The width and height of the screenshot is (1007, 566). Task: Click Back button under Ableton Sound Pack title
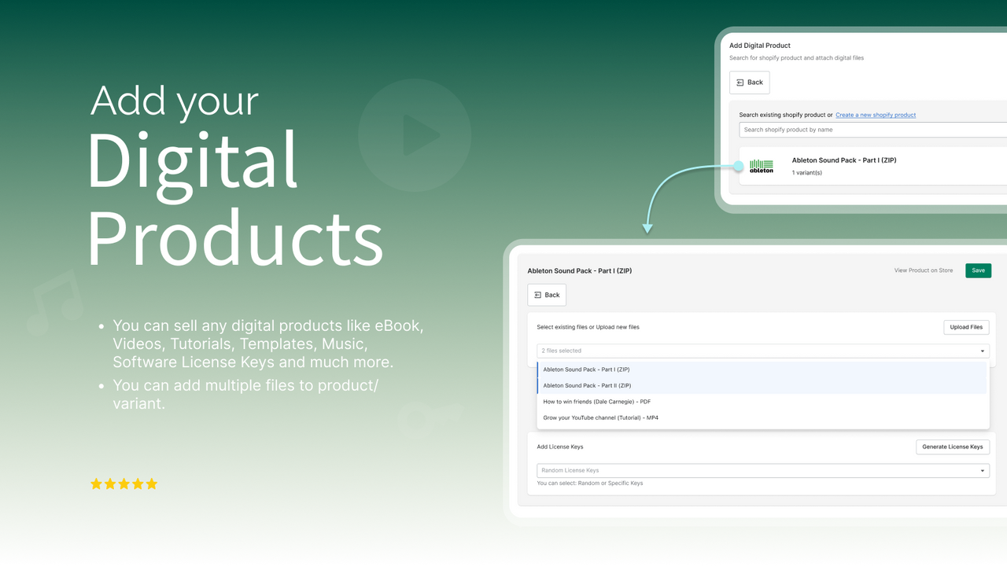(547, 295)
